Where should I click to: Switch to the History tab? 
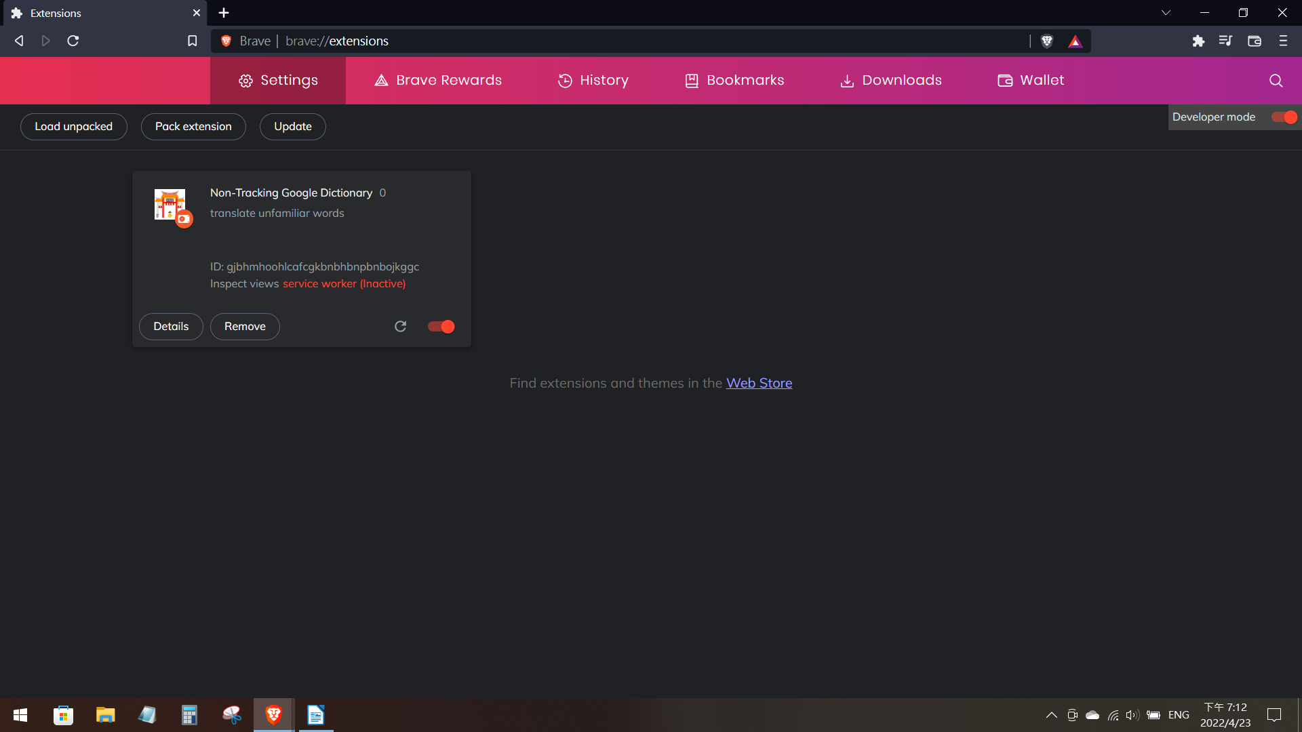[593, 81]
